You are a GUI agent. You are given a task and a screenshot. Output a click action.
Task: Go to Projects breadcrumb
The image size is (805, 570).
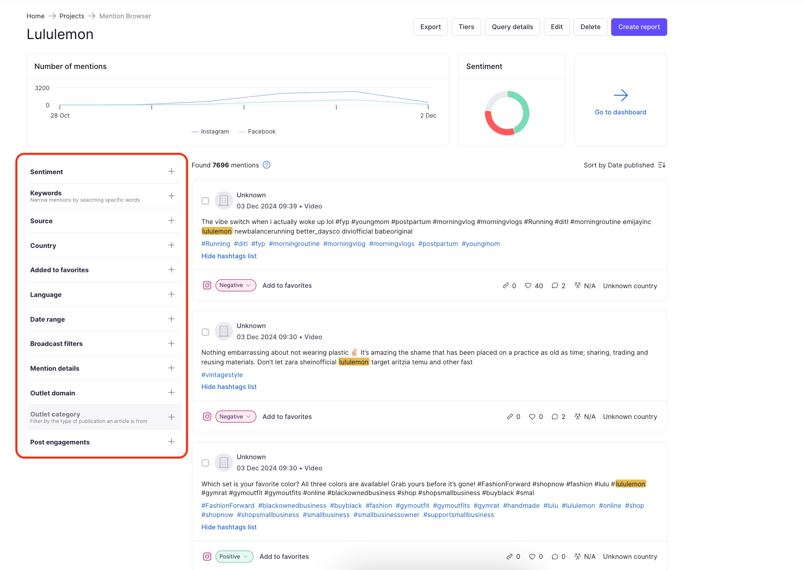pos(72,16)
